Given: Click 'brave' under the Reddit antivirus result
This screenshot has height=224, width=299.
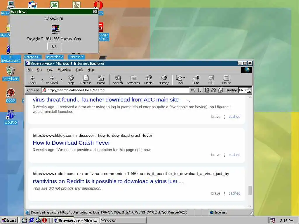Looking at the screenshot, I should 216,193.
